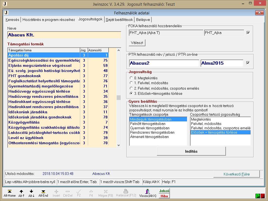Open the Keresés tab
This screenshot has width=268, height=201.
[12, 20]
